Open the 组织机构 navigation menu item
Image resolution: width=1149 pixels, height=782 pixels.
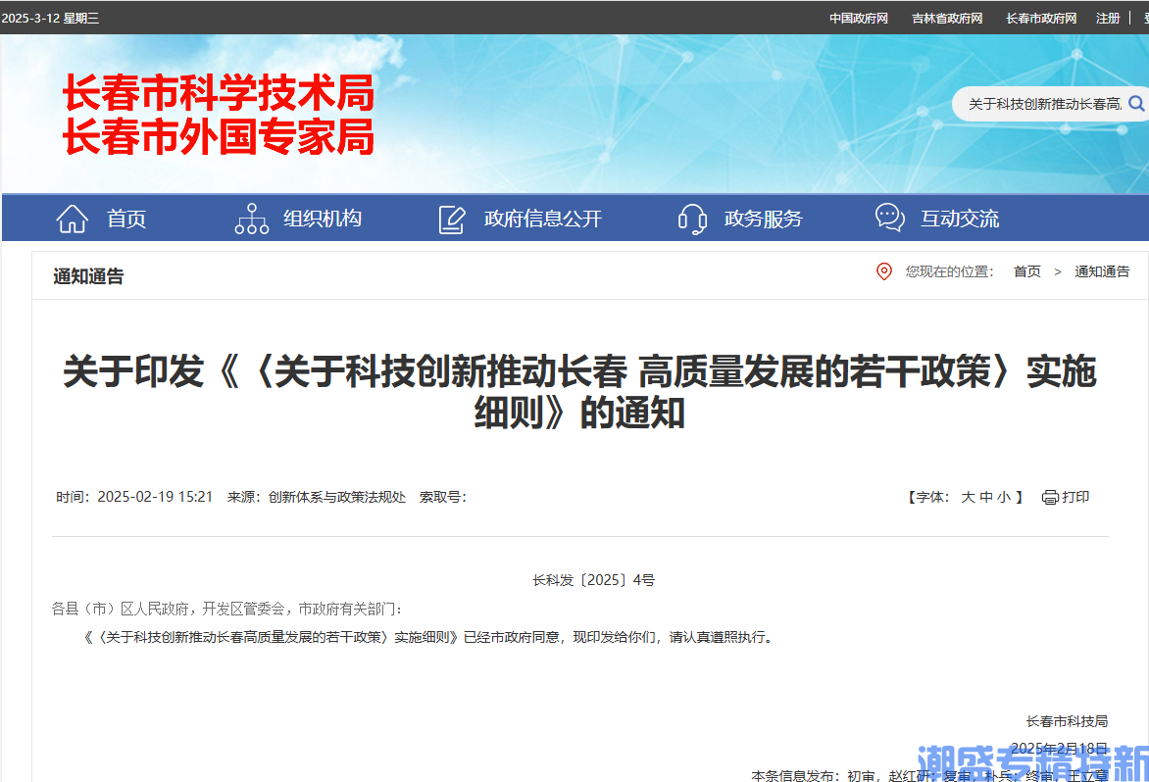pyautogui.click(x=323, y=219)
